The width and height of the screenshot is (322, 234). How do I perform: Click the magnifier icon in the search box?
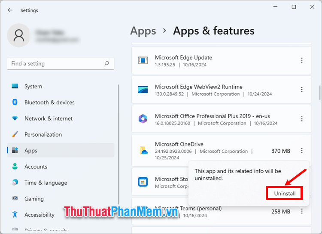pyautogui.click(x=107, y=64)
